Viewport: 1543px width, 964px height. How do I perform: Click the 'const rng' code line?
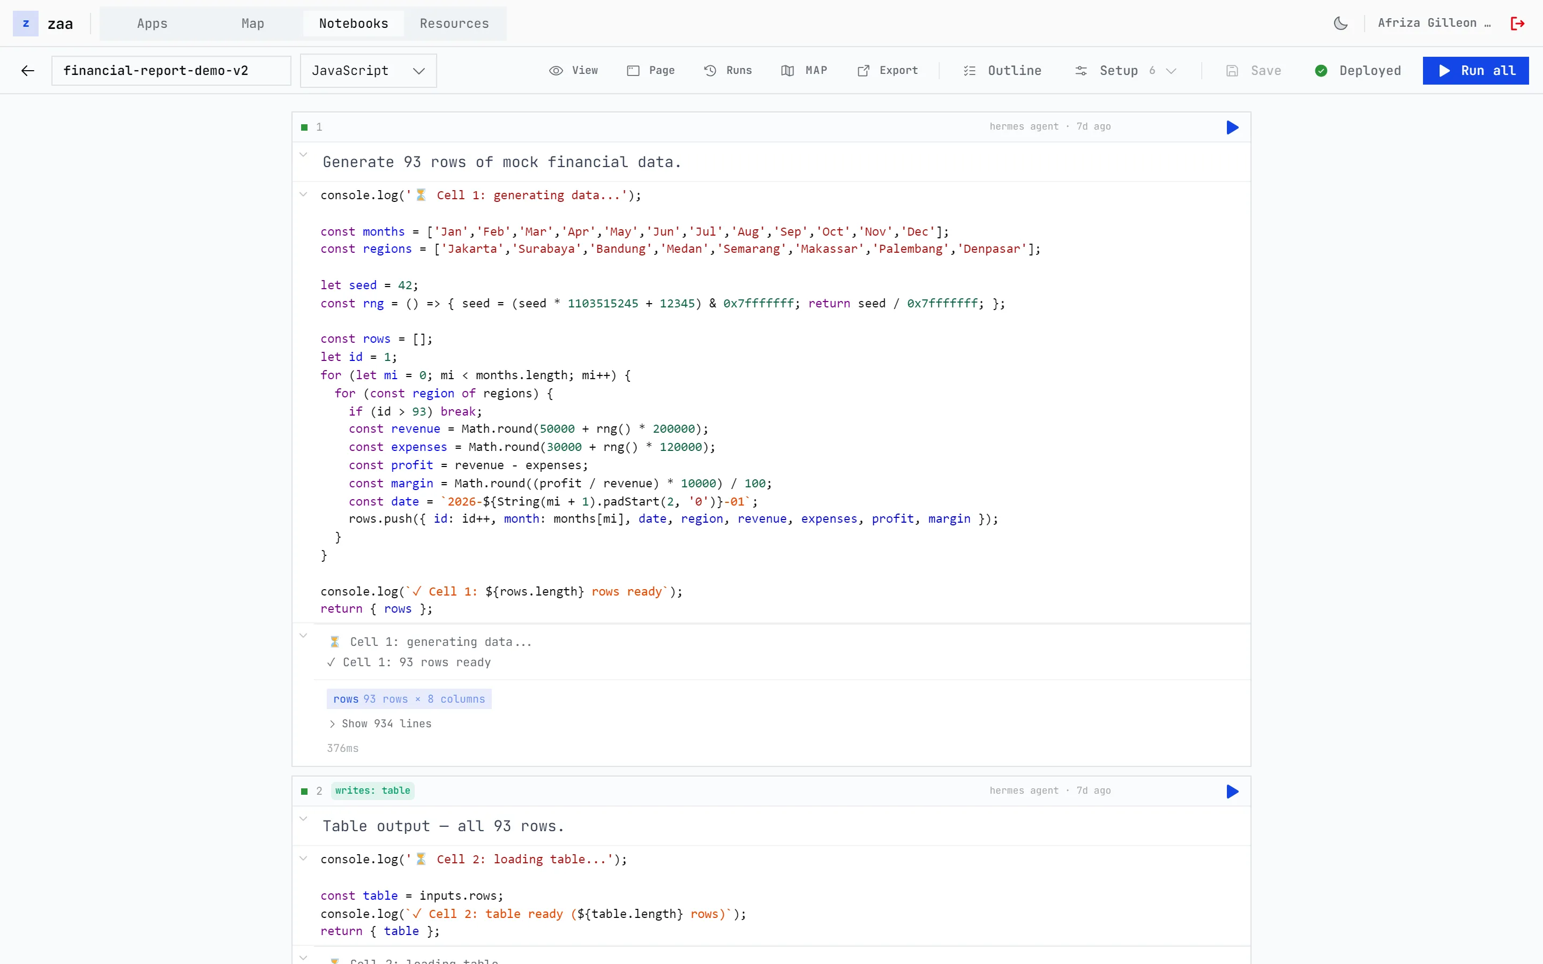point(662,304)
